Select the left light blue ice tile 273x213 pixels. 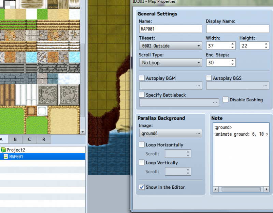[31, 57]
